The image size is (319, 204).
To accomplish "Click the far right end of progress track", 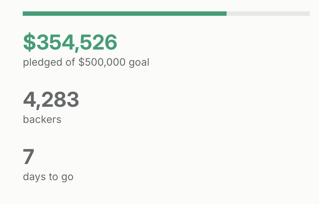I will coord(309,14).
